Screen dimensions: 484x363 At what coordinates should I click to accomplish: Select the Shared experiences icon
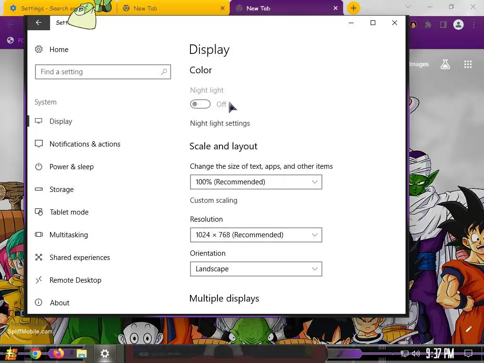(x=39, y=257)
